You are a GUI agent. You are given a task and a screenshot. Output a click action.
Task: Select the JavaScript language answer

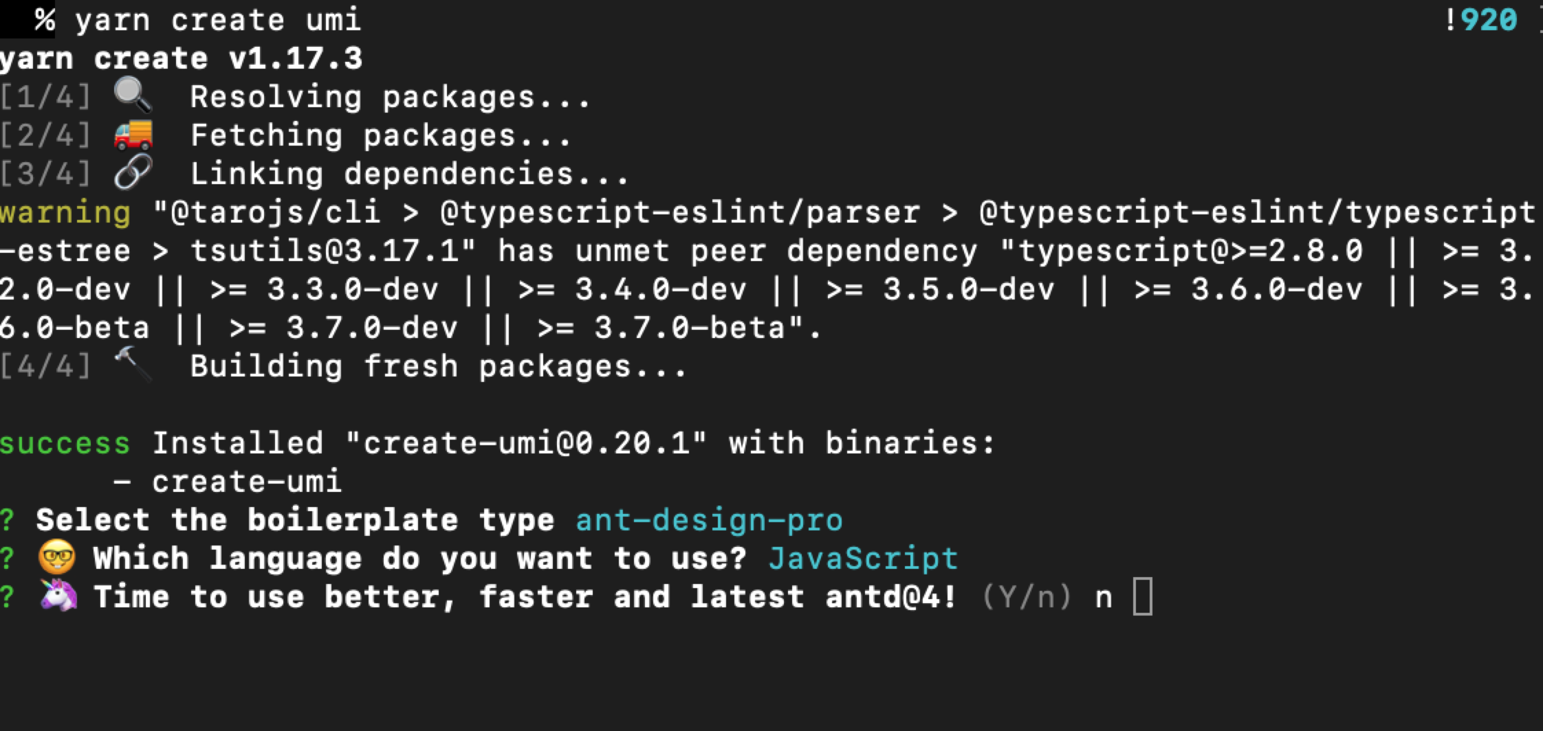(863, 558)
